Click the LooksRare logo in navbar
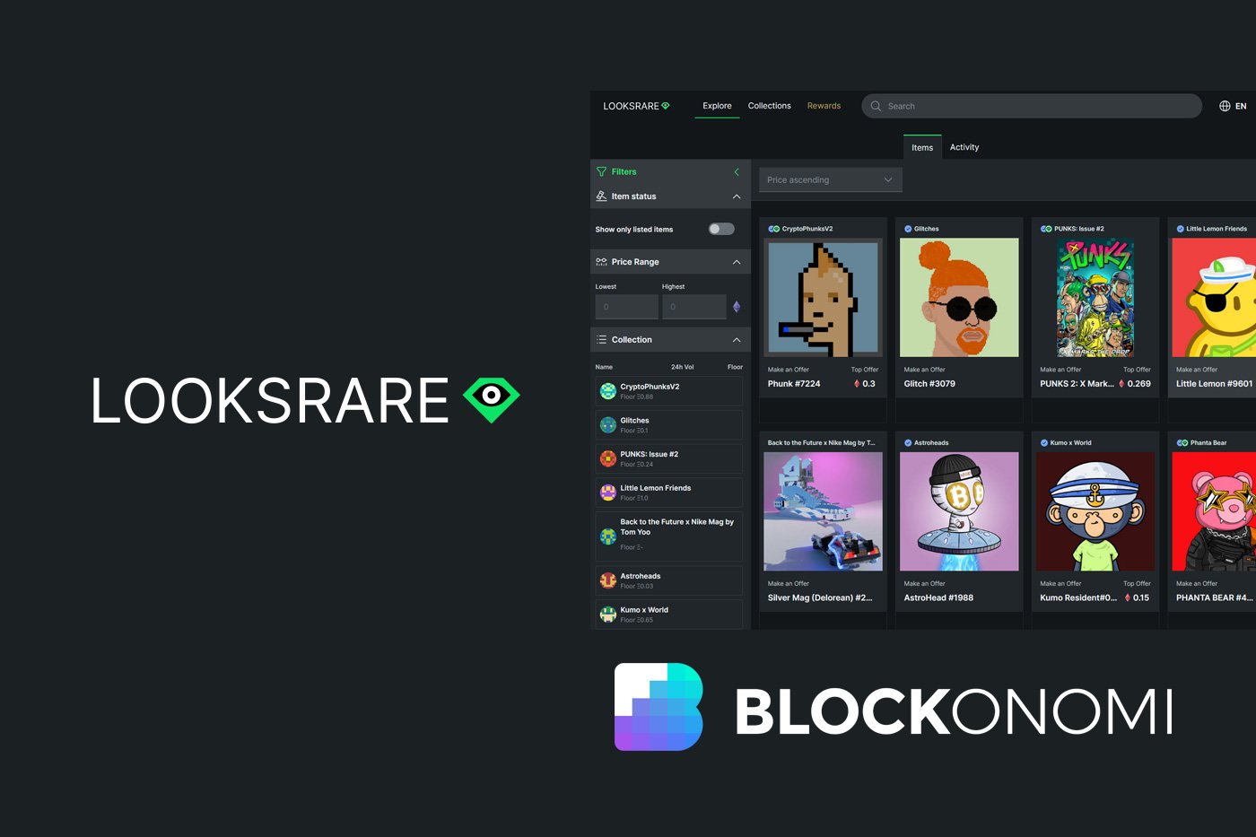The width and height of the screenshot is (1256, 837). [636, 106]
